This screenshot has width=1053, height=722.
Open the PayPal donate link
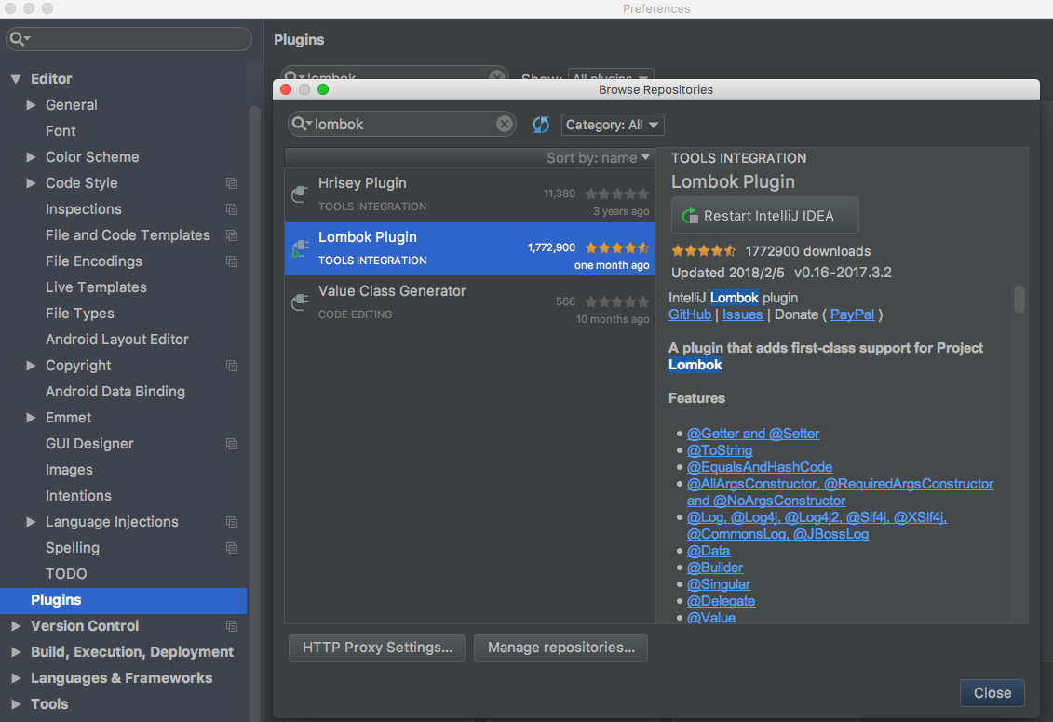coord(852,314)
